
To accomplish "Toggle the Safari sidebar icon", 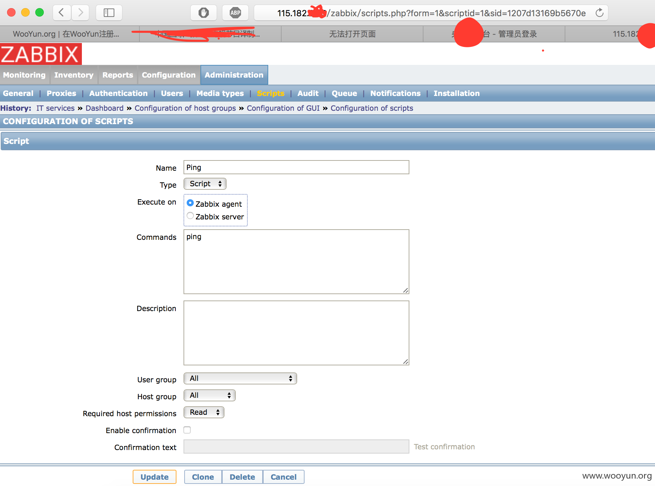I will [x=109, y=13].
